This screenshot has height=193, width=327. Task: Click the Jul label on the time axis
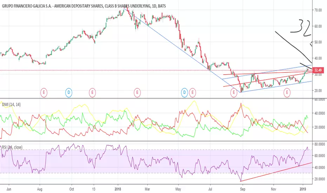click(210, 189)
